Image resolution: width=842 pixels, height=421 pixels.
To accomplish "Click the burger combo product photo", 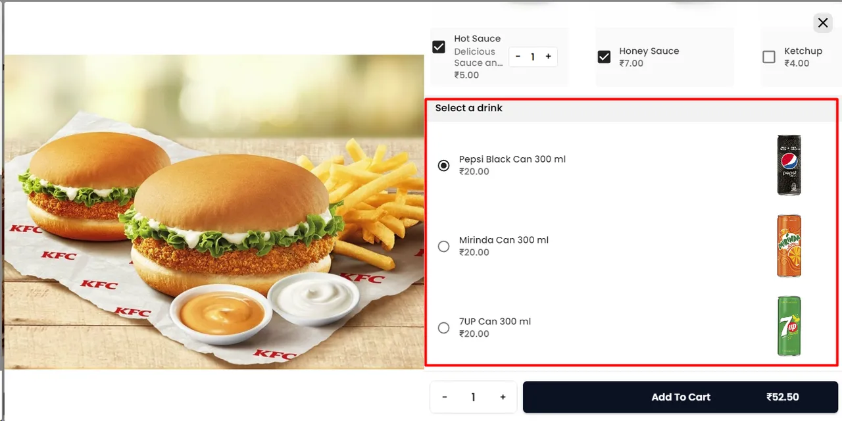I will click(x=214, y=212).
